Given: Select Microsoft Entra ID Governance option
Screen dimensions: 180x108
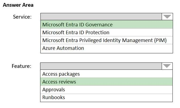Looking at the screenshot, I should pyautogui.click(x=77, y=25).
